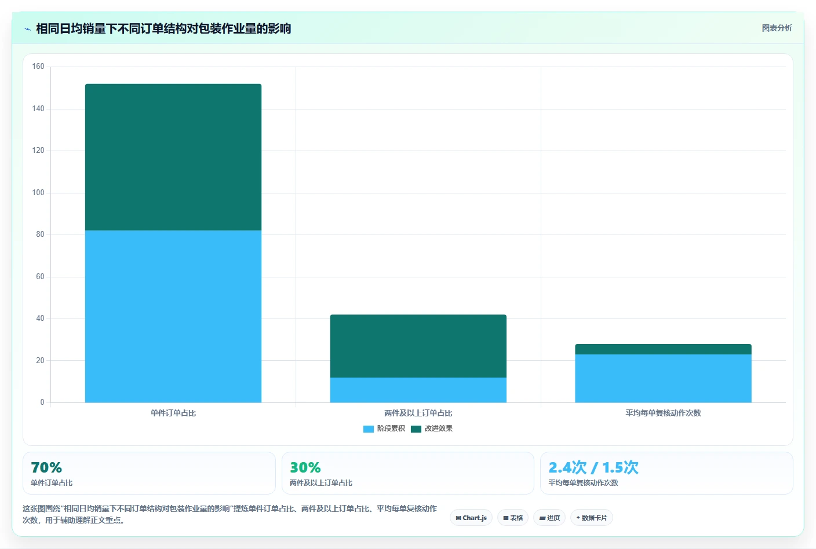Click the chart title icon beside the heading
Image resolution: width=816 pixels, height=549 pixels.
click(x=27, y=29)
